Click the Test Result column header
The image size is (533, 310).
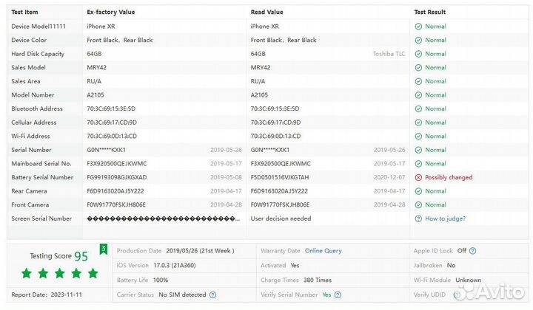pyautogui.click(x=429, y=13)
